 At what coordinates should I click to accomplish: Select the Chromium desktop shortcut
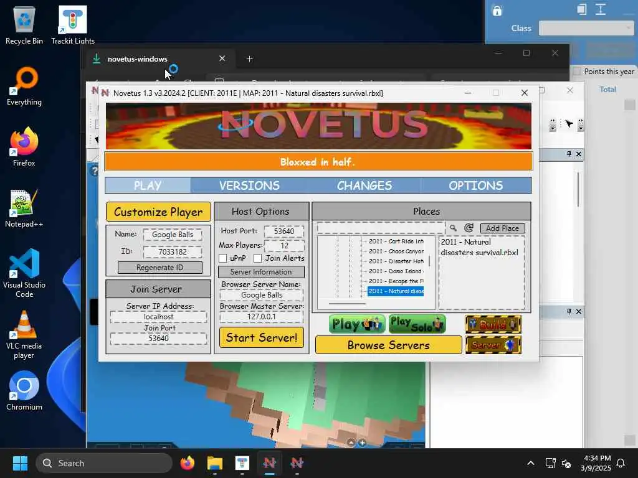pos(24,391)
